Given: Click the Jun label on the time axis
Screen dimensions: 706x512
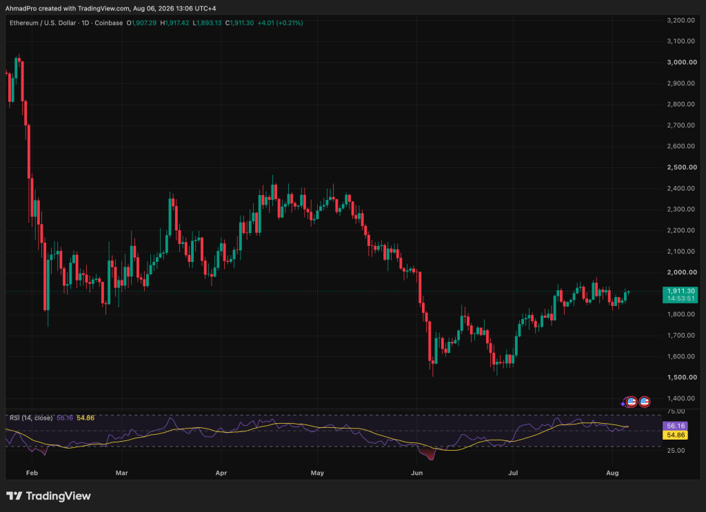Looking at the screenshot, I should [417, 473].
